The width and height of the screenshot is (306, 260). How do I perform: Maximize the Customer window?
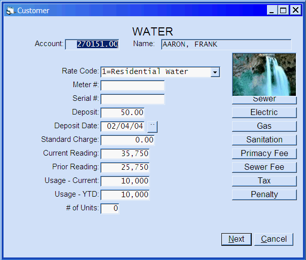283,10
